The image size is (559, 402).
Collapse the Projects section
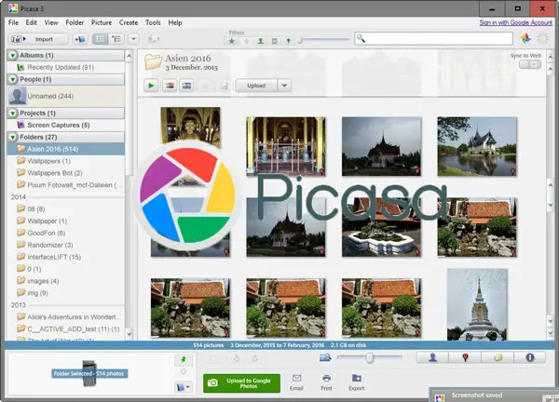point(13,113)
